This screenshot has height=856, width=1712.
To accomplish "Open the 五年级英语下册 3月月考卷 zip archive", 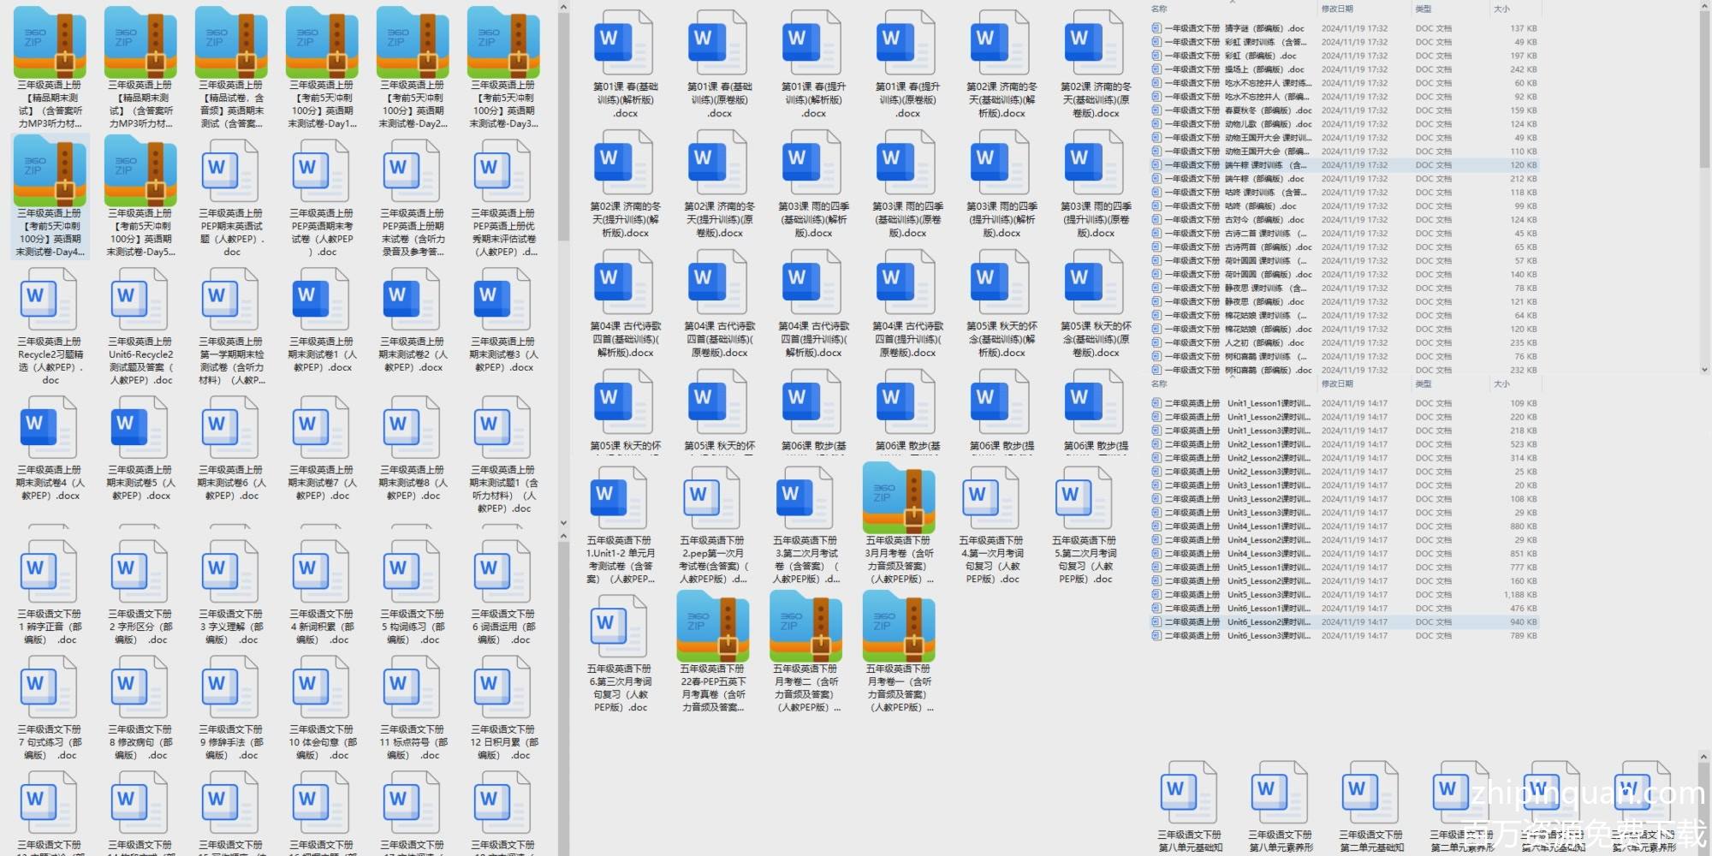I will tap(898, 498).
